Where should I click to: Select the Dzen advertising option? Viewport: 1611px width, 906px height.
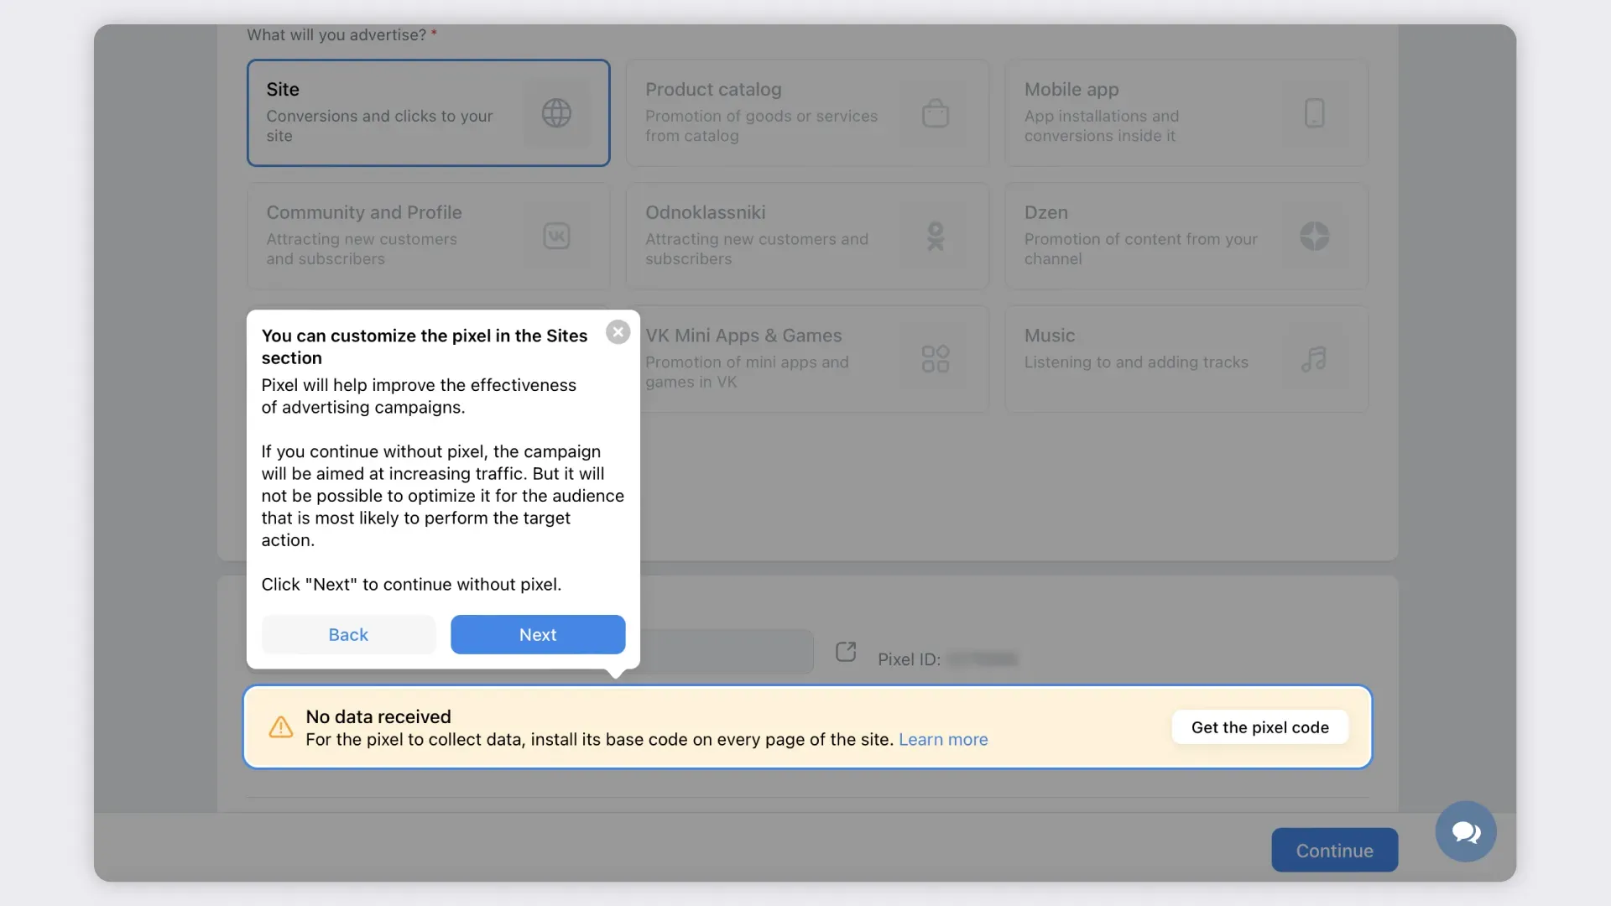[x=1158, y=236]
